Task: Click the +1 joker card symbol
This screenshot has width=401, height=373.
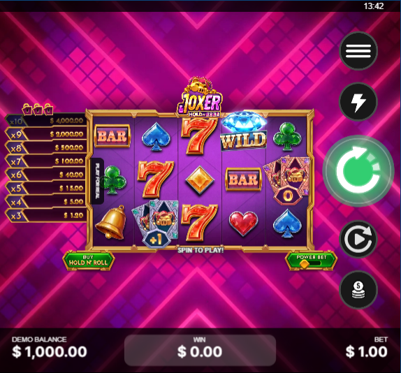Action: pos(155,224)
